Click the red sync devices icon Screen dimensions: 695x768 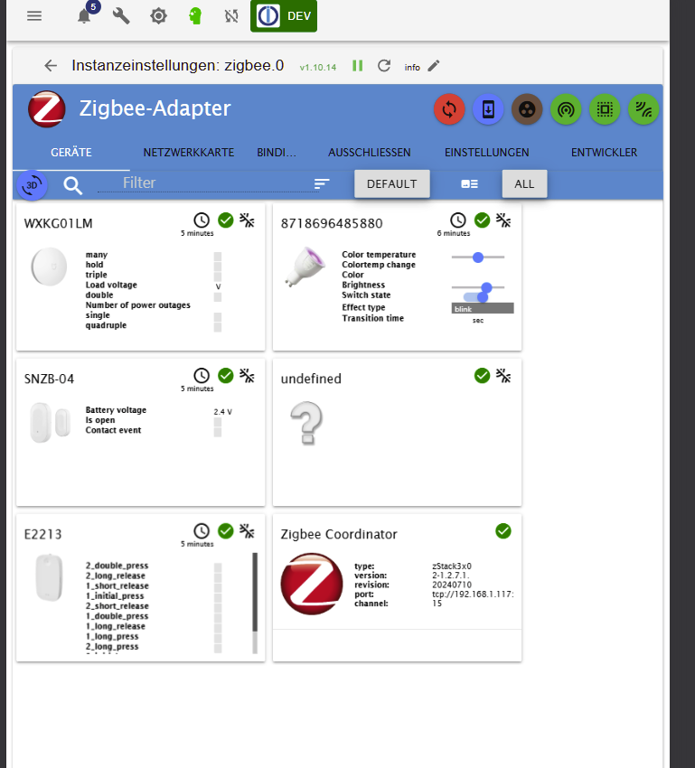tap(449, 109)
